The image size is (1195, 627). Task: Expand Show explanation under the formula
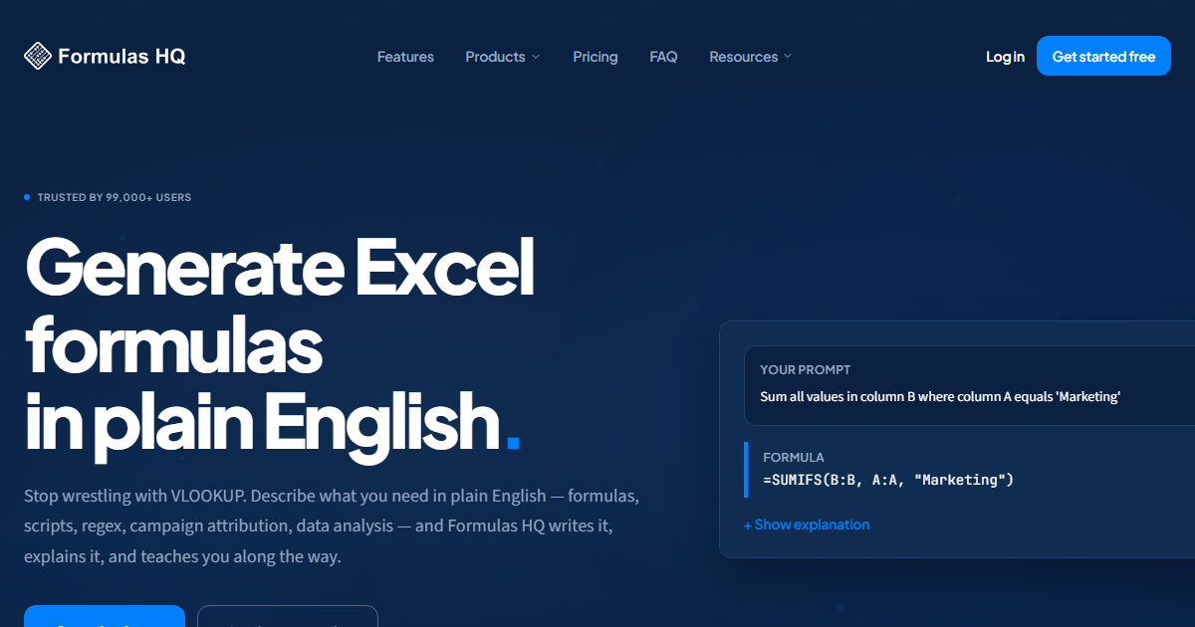click(807, 524)
